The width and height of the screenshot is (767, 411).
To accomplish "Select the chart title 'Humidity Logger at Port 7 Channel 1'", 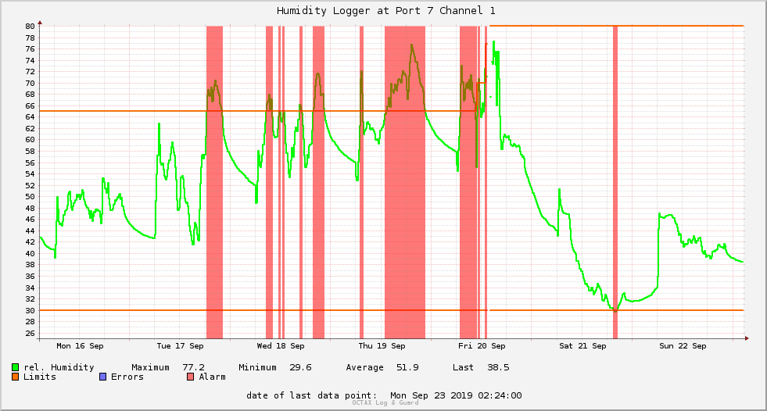I will tap(386, 10).
